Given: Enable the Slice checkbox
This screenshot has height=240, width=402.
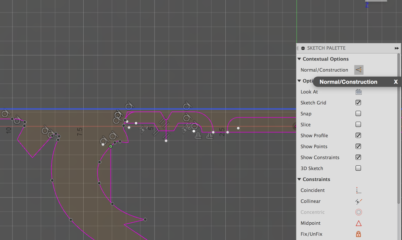Looking at the screenshot, I should tap(358, 124).
